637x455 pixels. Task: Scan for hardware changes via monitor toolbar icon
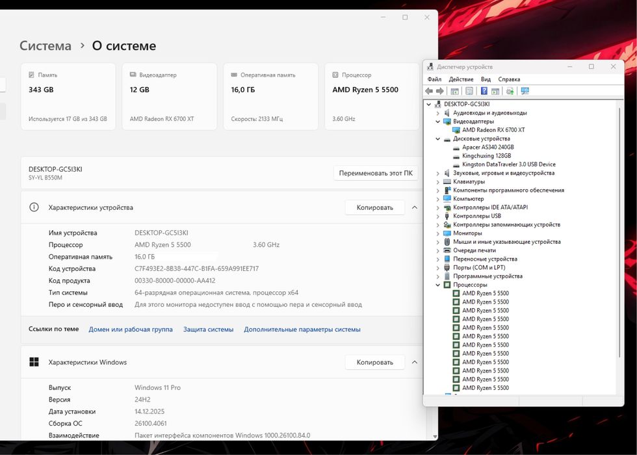pos(525,91)
